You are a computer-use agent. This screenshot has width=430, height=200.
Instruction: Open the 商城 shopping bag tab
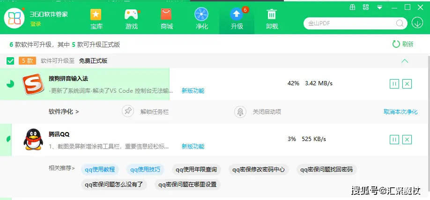(x=166, y=19)
